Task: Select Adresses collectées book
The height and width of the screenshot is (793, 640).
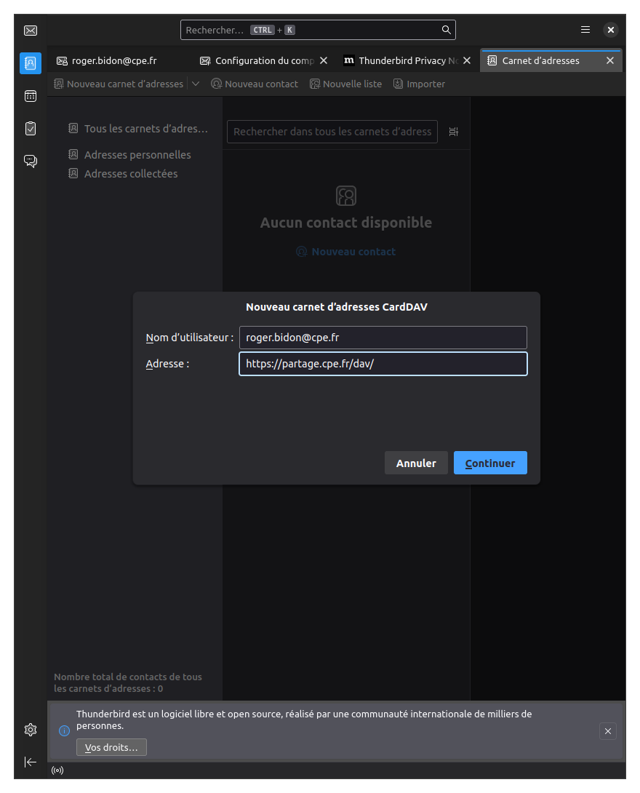Action: point(123,173)
